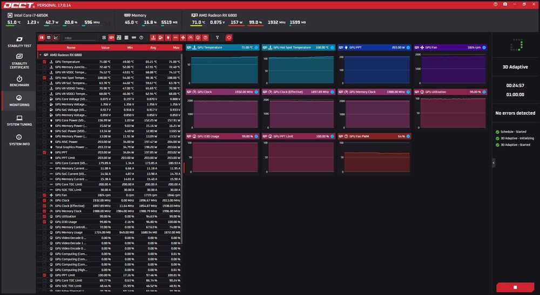Go to the Benchmark section
Image resolution: width=540 pixels, height=295 pixels.
[19, 81]
